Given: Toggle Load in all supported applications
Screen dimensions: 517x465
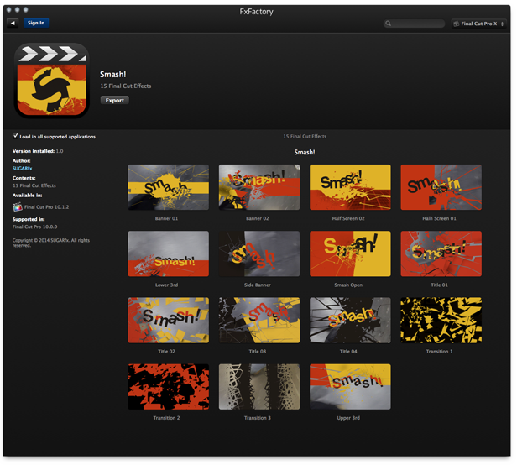Looking at the screenshot, I should (15, 136).
